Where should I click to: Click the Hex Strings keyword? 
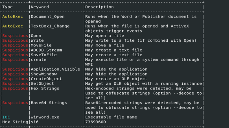coord(45,88)
